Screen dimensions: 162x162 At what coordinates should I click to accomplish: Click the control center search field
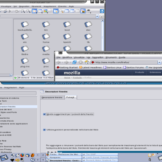pos(18,93)
